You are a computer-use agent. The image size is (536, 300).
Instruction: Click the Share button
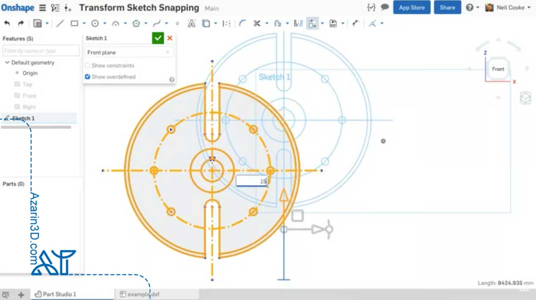[x=447, y=7]
